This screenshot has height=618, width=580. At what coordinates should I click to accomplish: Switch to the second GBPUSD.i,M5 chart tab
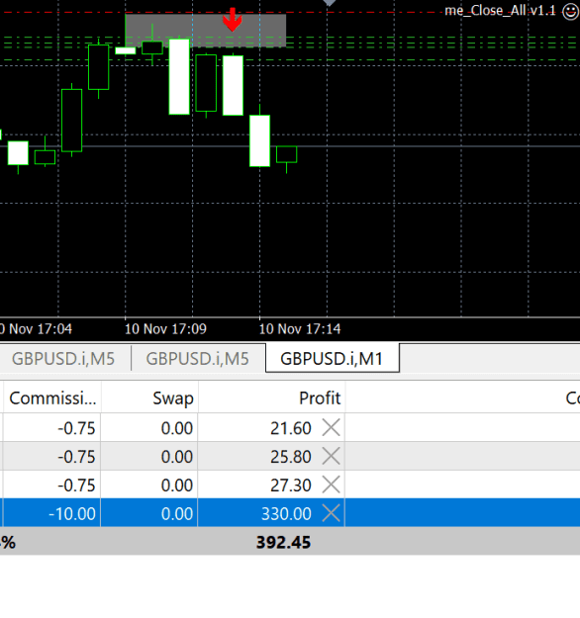197,359
